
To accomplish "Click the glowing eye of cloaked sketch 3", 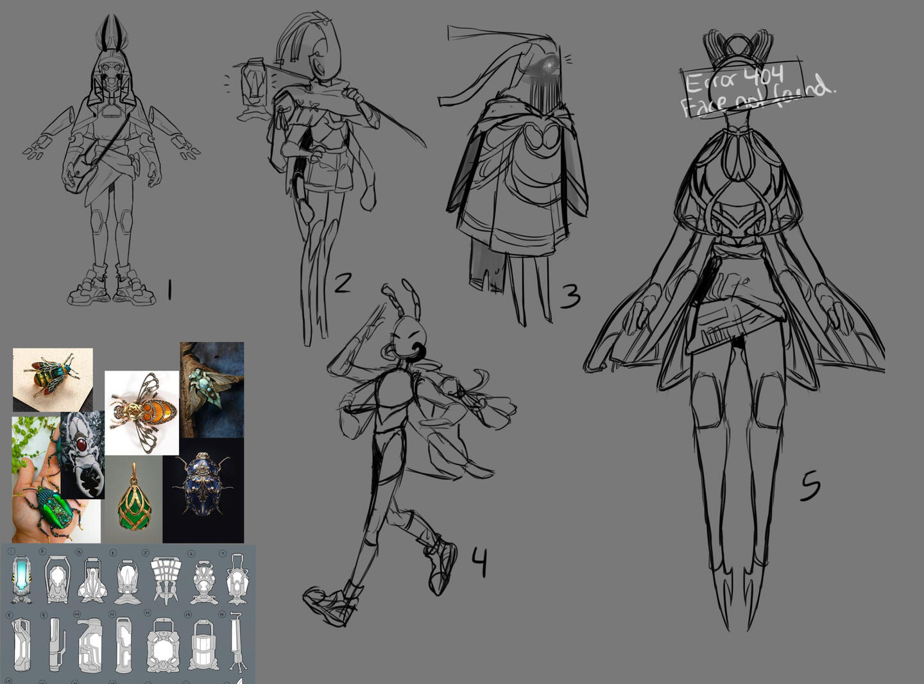I will (x=549, y=65).
